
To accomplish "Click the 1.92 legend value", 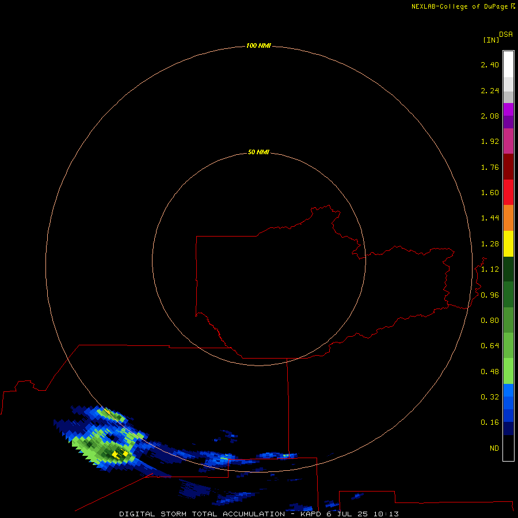I will pyautogui.click(x=490, y=142).
